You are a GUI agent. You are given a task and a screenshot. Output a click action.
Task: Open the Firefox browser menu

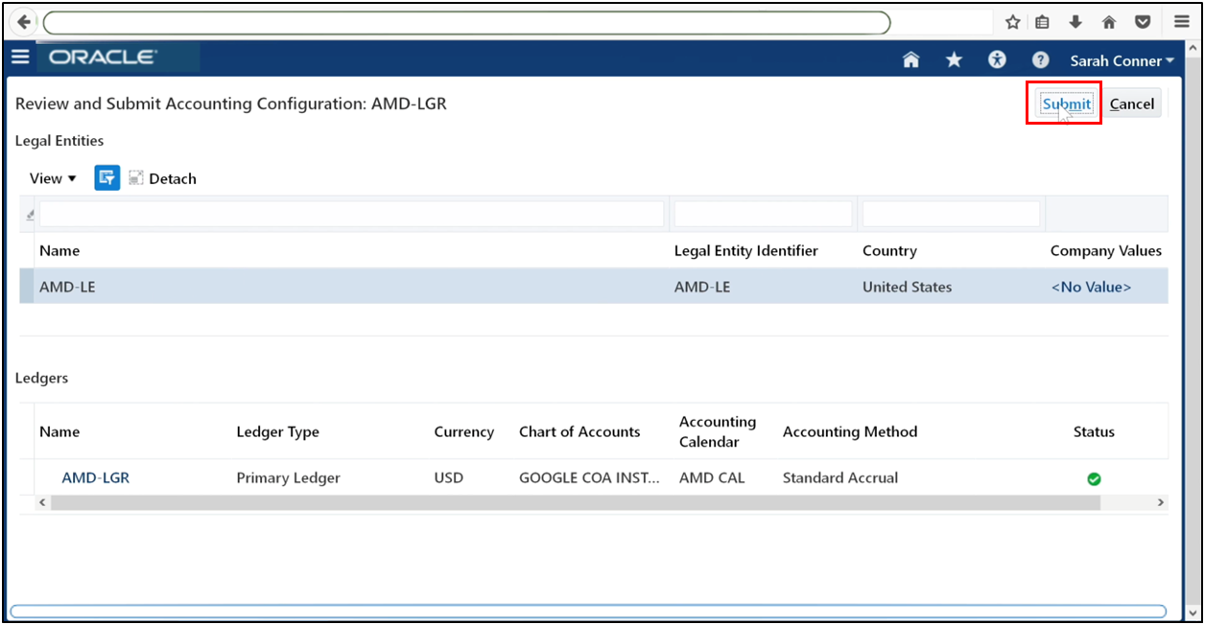point(1181,21)
